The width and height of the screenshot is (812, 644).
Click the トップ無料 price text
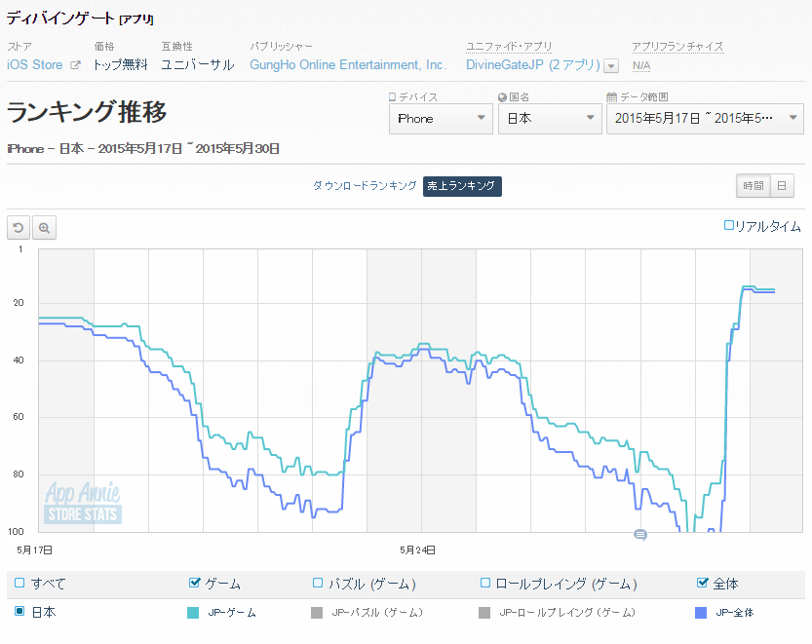[121, 65]
